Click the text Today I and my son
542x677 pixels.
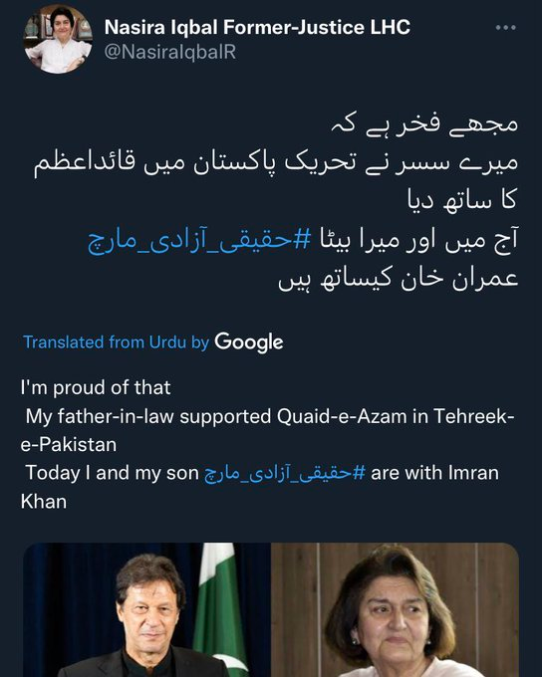tap(112, 473)
